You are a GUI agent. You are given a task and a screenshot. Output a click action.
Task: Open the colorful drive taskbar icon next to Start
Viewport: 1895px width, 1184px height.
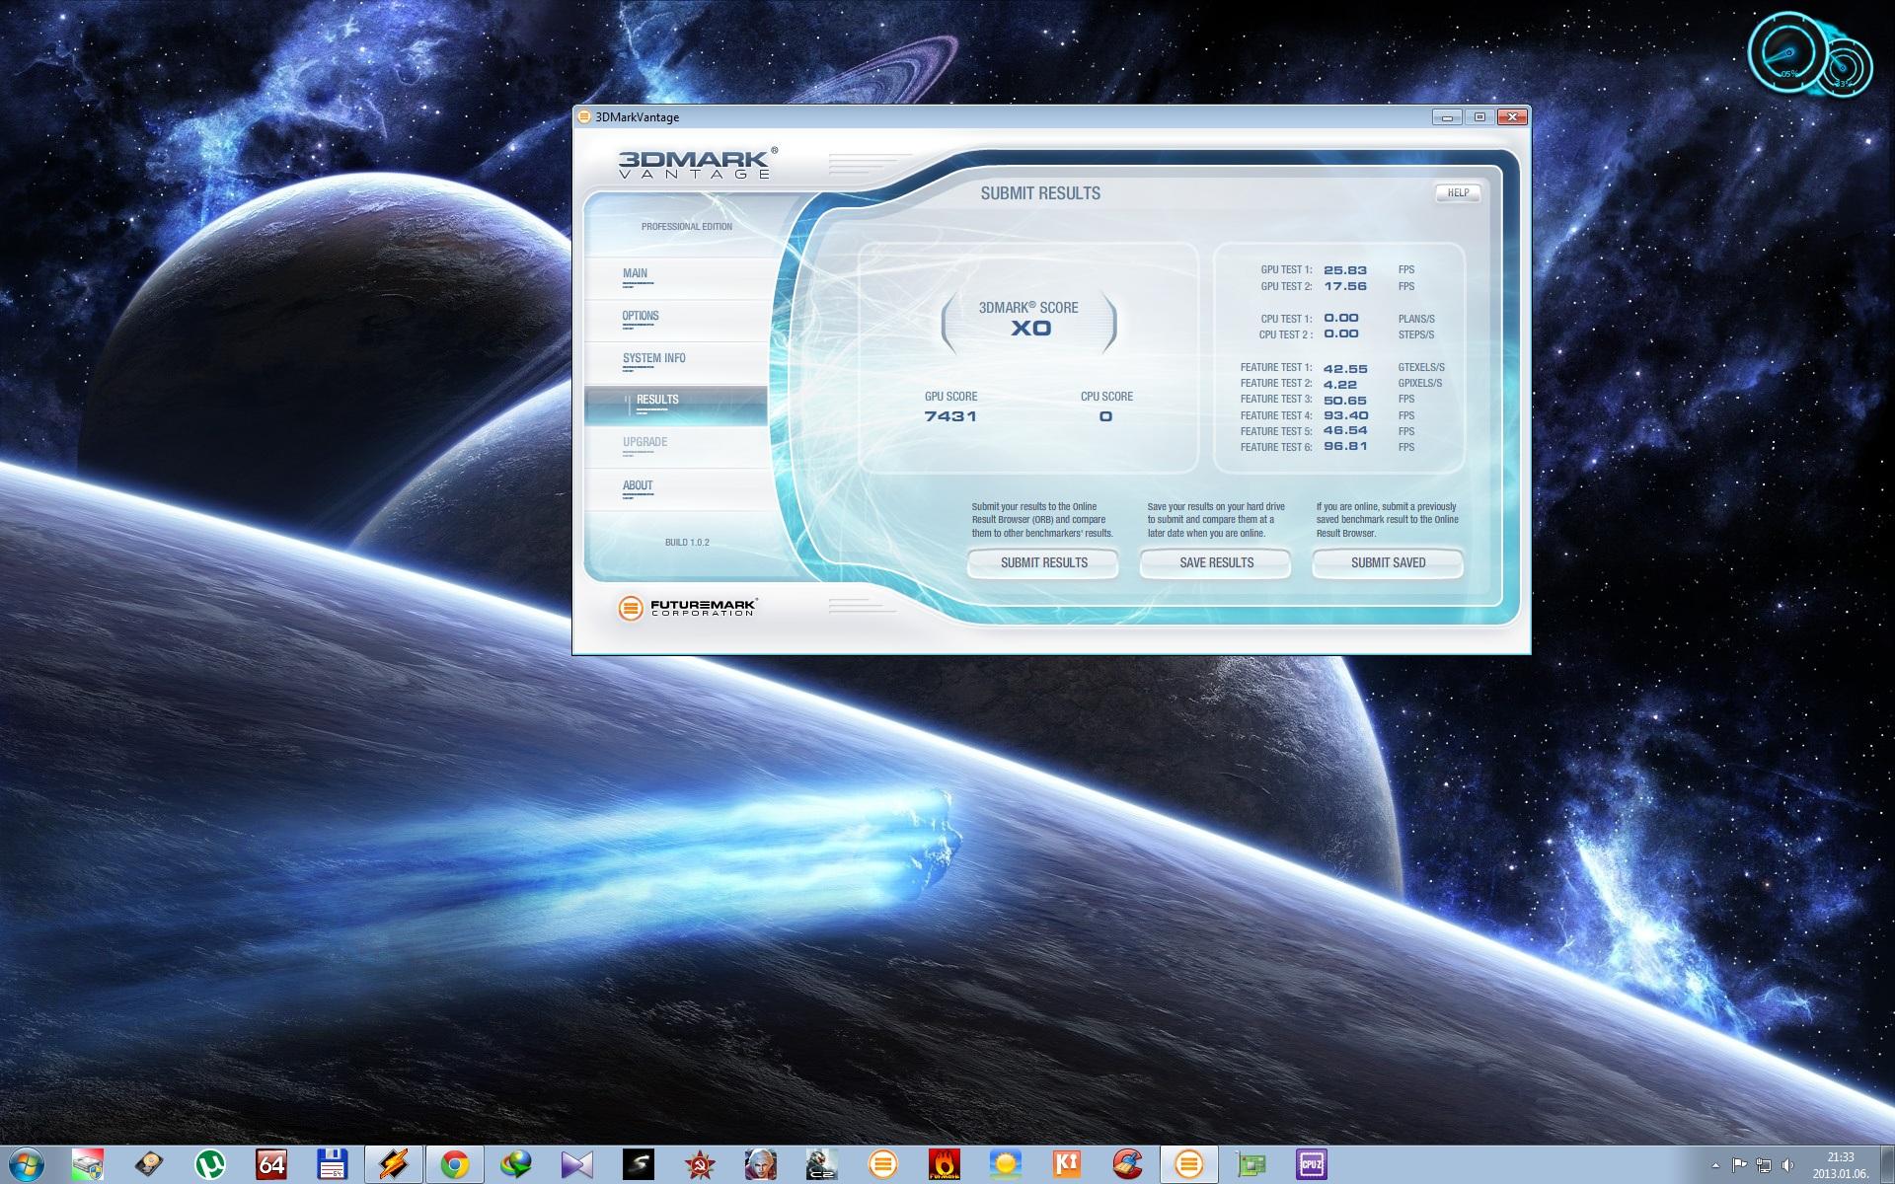point(87,1165)
